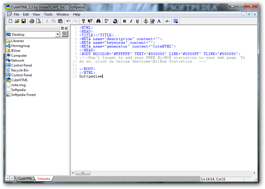Apply underline tag formatting
Screen dimensions: 265x189
click(x=138, y=21)
